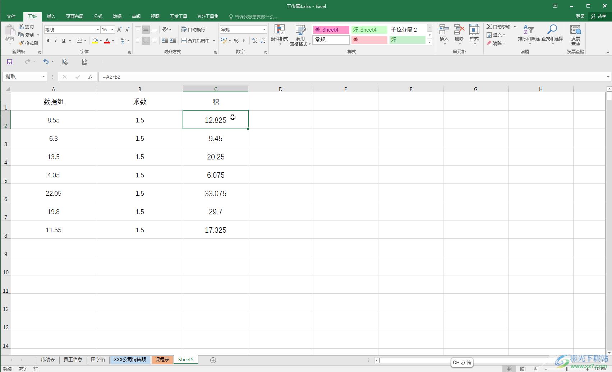Click the decrease decimal icon
This screenshot has height=372, width=612.
pyautogui.click(x=263, y=41)
